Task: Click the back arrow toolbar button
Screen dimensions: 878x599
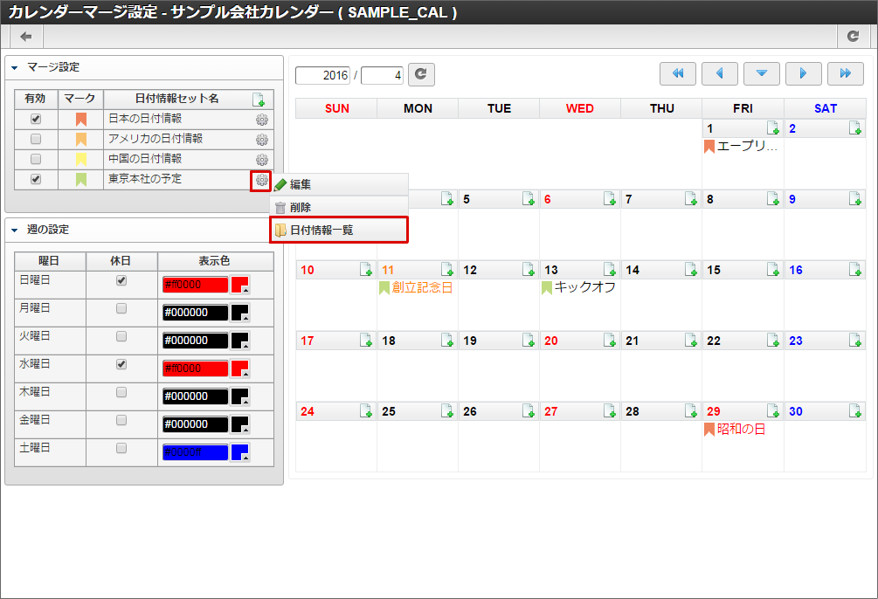Action: [x=26, y=37]
